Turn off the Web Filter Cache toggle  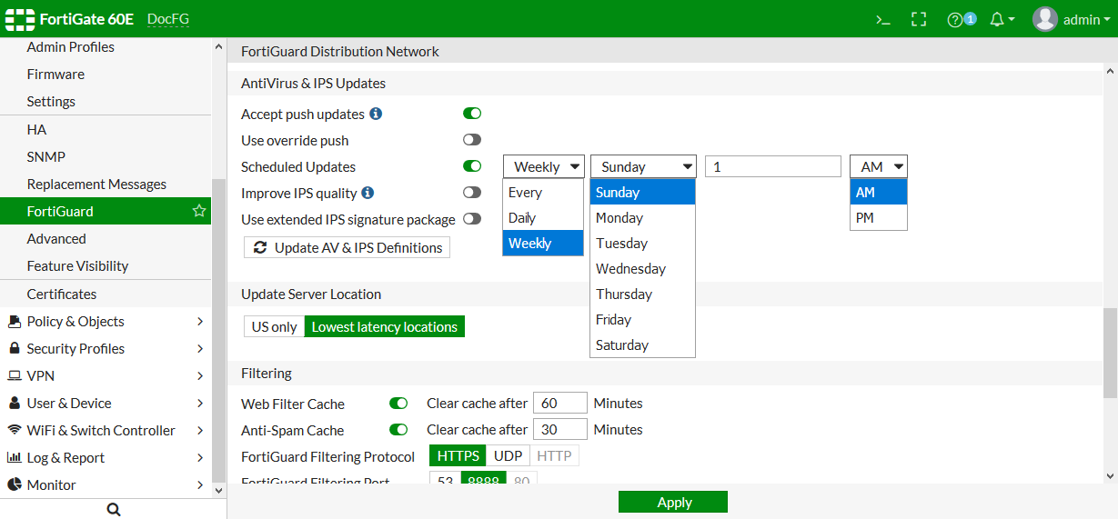point(398,403)
